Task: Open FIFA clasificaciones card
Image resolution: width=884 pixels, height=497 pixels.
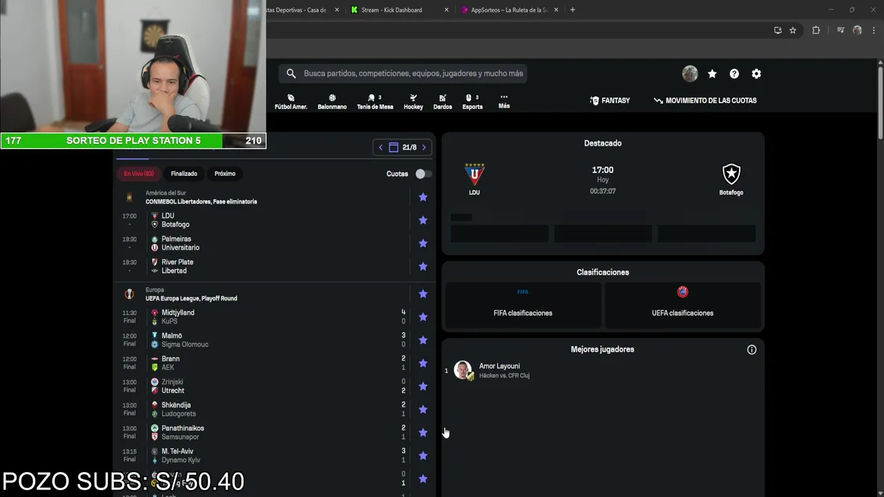Action: (523, 304)
